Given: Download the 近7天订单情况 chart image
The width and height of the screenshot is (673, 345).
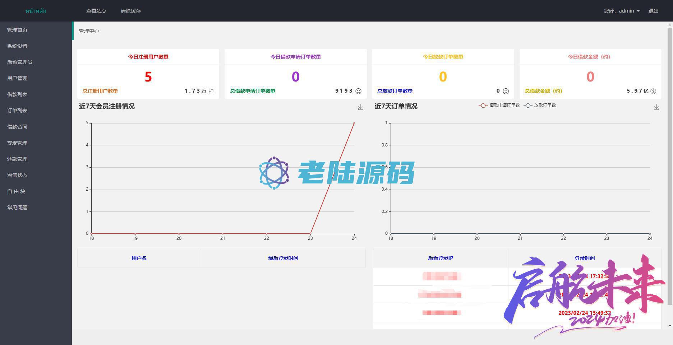Looking at the screenshot, I should click(x=656, y=107).
